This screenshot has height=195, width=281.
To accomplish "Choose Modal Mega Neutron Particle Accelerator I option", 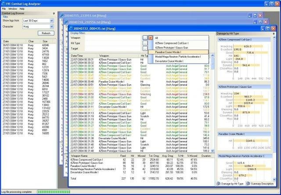I will click(x=178, y=57).
